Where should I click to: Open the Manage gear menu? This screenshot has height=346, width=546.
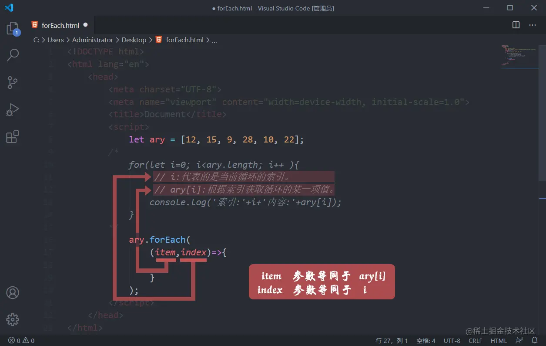coord(13,319)
